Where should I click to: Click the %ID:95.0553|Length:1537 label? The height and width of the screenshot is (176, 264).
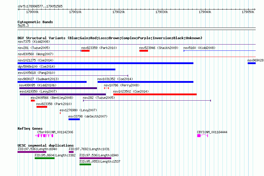(x=100, y=161)
